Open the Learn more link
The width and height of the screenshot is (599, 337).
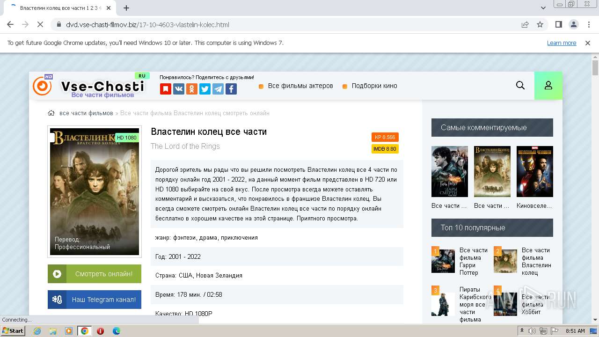562,43
